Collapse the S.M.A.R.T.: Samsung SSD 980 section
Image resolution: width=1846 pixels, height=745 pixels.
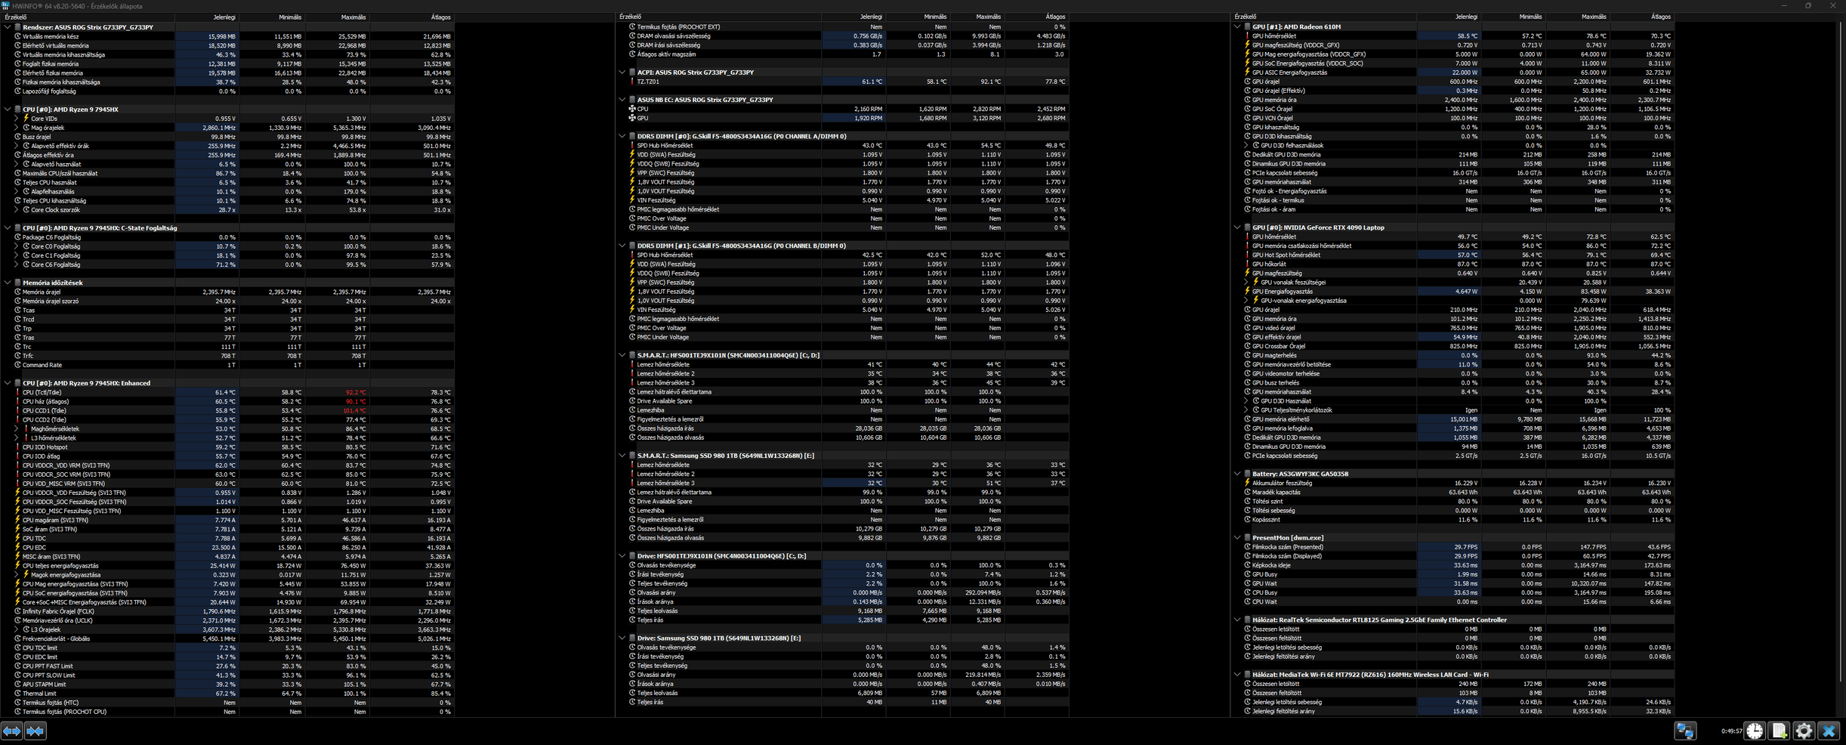click(622, 456)
